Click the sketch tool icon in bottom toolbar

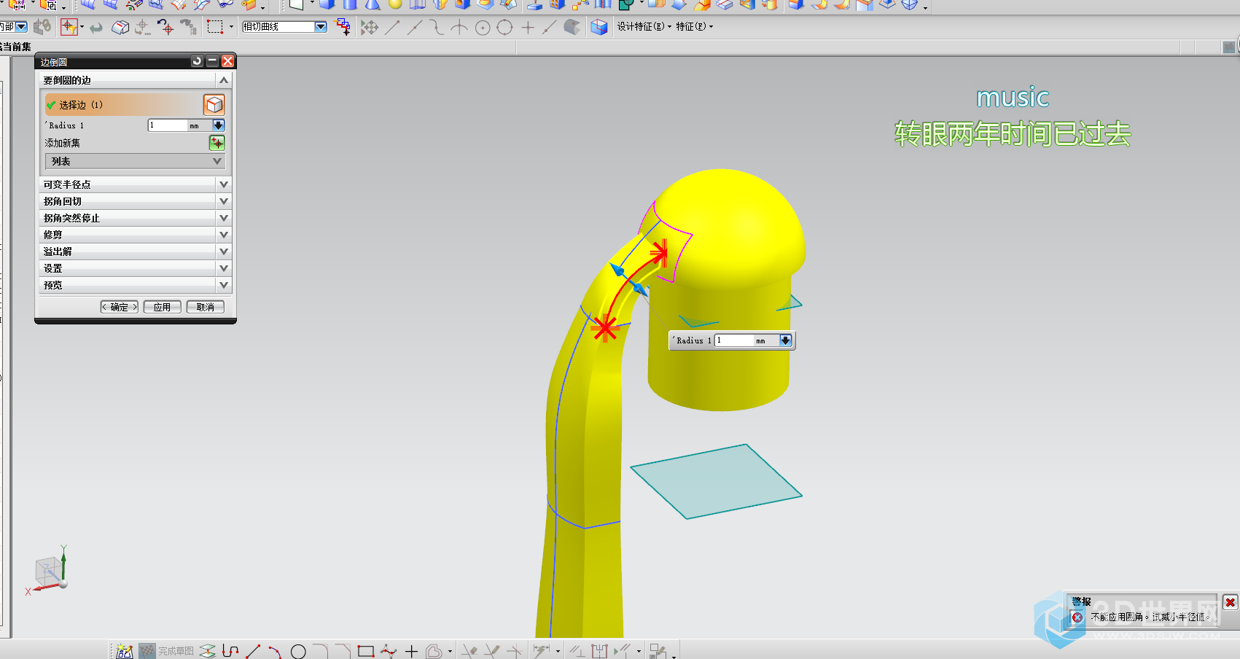[125, 651]
